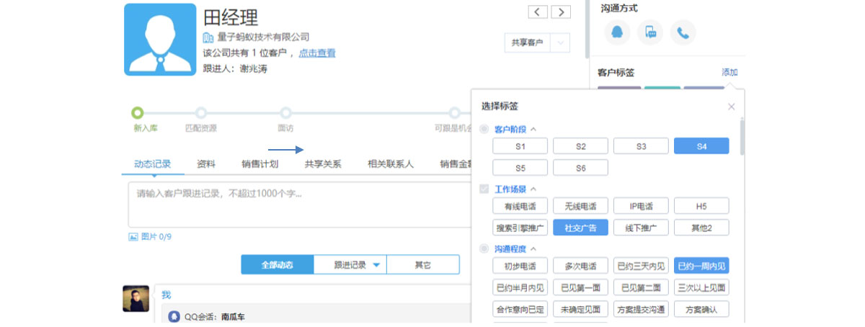Select stage tag S5

[520, 169]
